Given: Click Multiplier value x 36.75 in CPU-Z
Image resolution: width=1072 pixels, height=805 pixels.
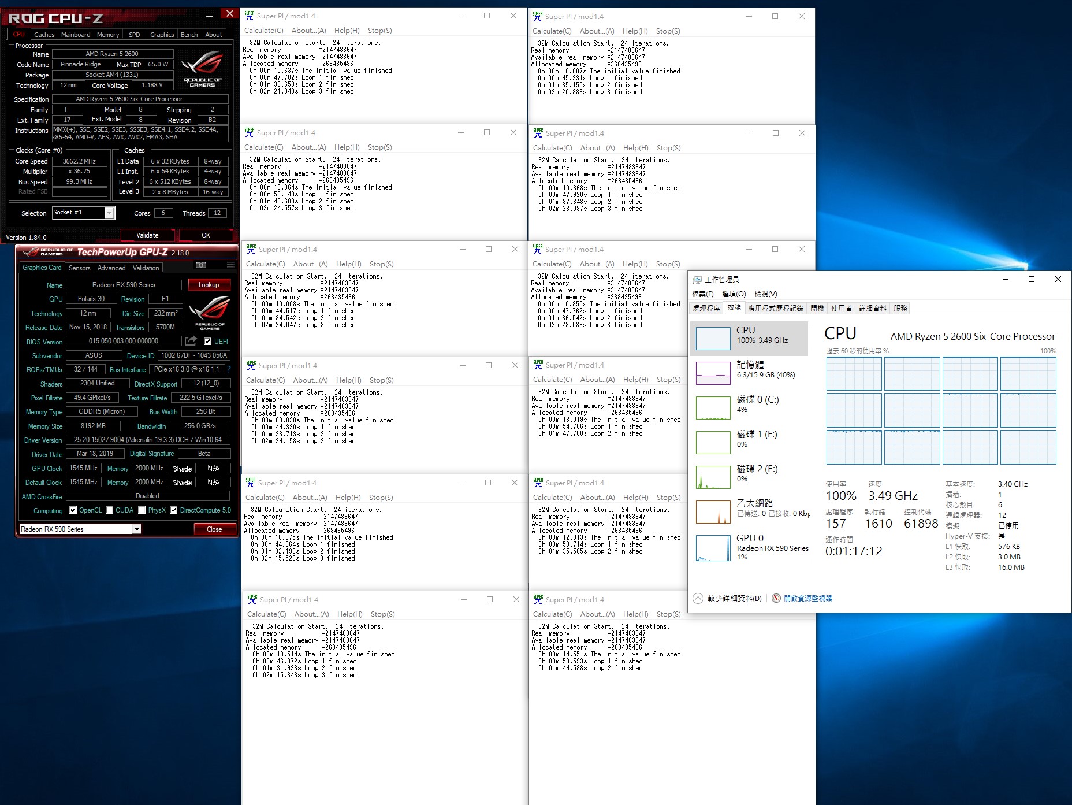Looking at the screenshot, I should [80, 171].
